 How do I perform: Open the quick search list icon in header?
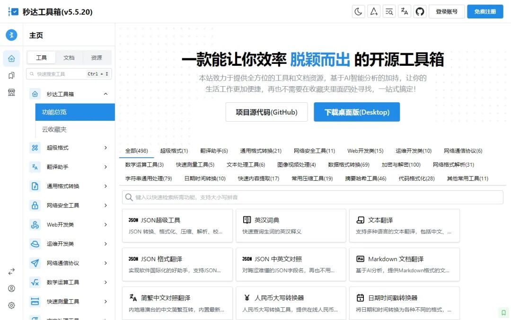coord(389,12)
